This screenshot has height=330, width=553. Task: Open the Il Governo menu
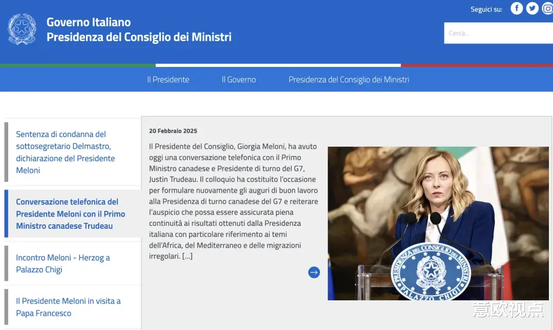(x=239, y=80)
